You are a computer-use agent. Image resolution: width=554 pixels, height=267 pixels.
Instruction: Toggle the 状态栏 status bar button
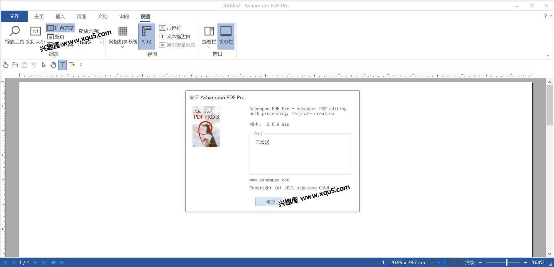point(226,36)
